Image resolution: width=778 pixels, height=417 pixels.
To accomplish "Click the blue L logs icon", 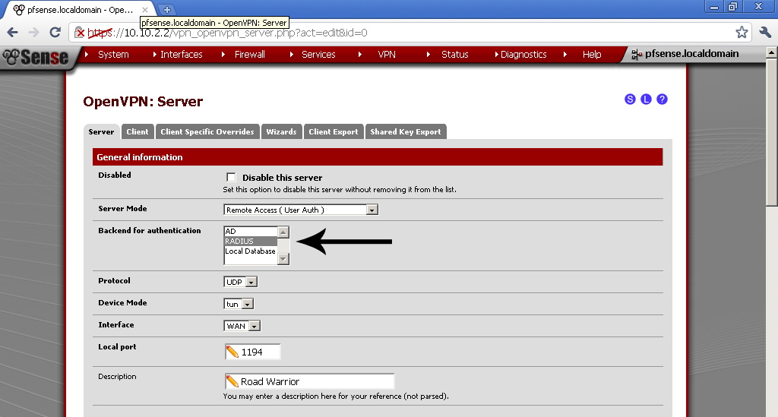I will [646, 100].
